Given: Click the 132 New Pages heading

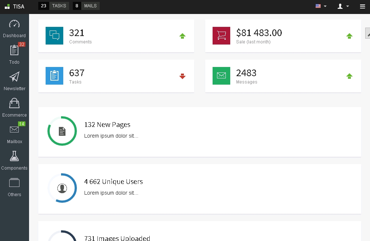Looking at the screenshot, I should coord(107,125).
